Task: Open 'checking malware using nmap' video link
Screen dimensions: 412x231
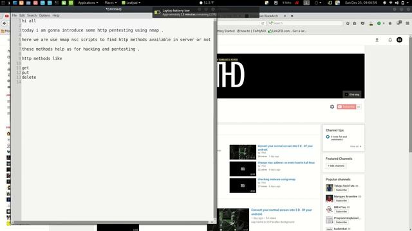Action: (276, 180)
